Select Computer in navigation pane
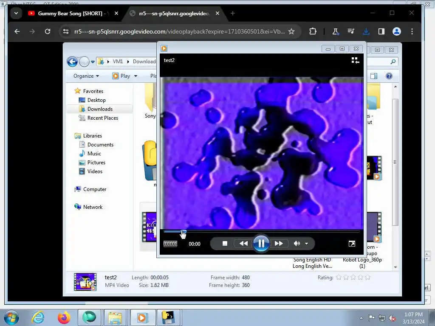This screenshot has width=435, height=326. [x=95, y=189]
